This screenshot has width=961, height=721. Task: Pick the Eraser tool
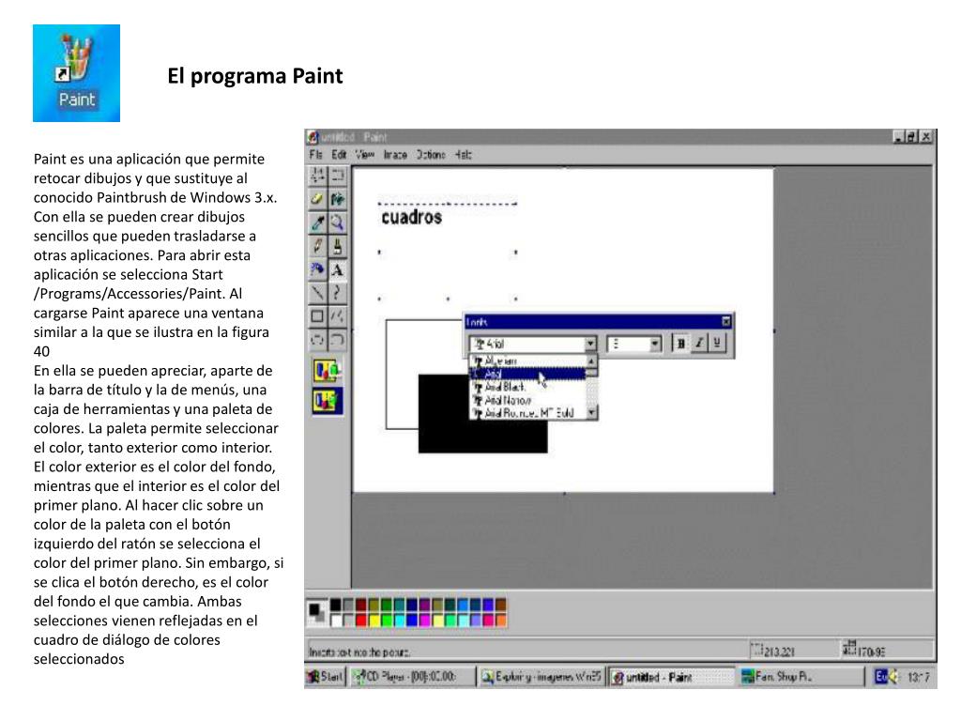317,199
